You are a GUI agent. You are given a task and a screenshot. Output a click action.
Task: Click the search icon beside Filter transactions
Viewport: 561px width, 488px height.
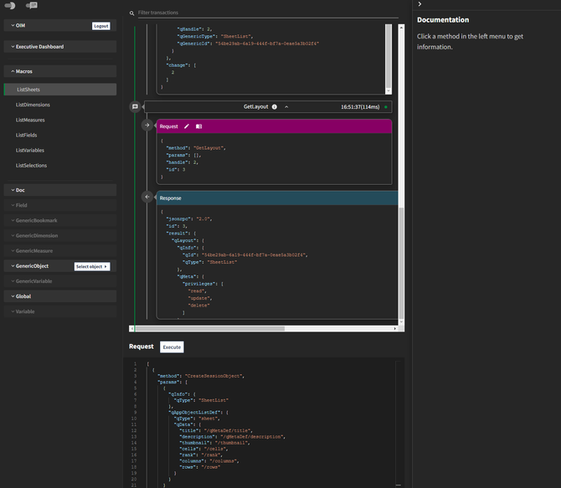coord(132,13)
